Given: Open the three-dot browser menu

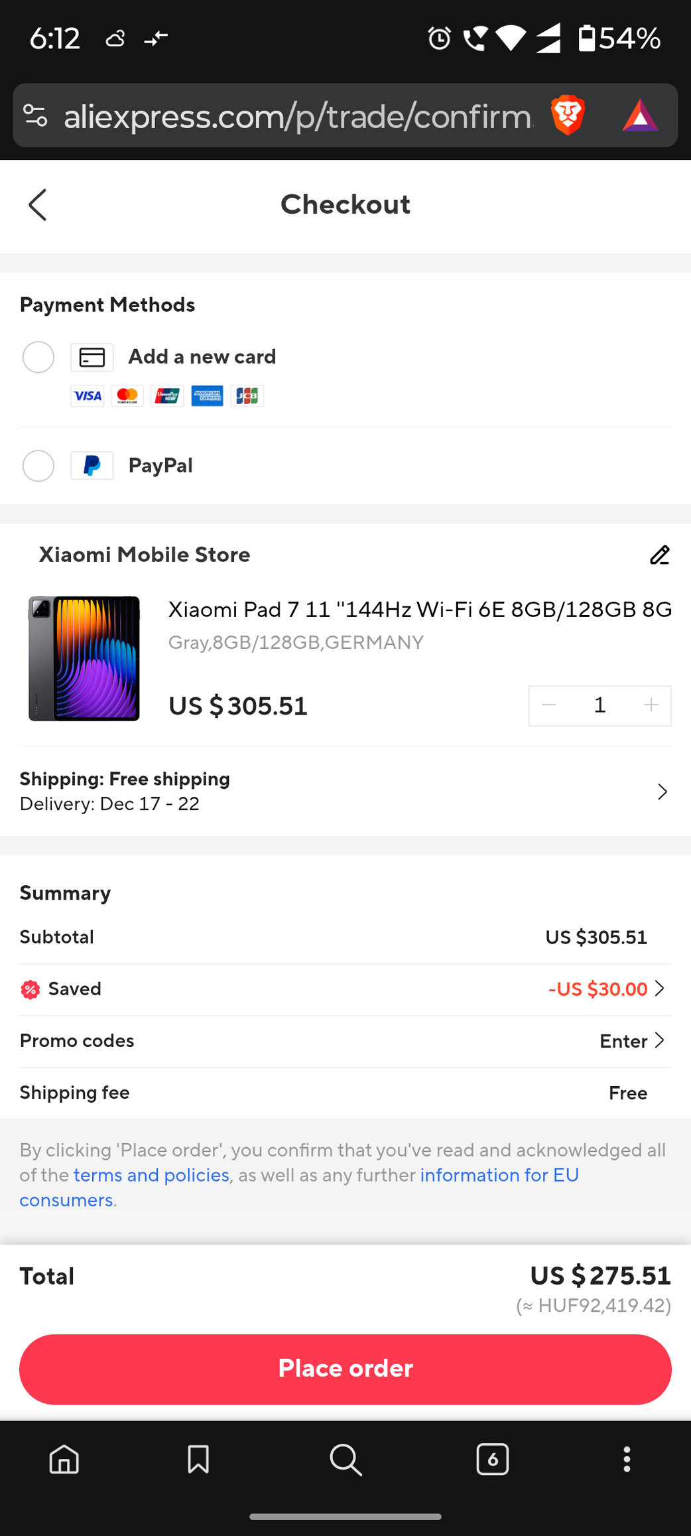Looking at the screenshot, I should click(627, 1460).
